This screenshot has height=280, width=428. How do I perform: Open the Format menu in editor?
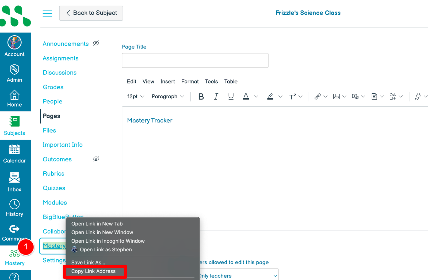coord(190,81)
